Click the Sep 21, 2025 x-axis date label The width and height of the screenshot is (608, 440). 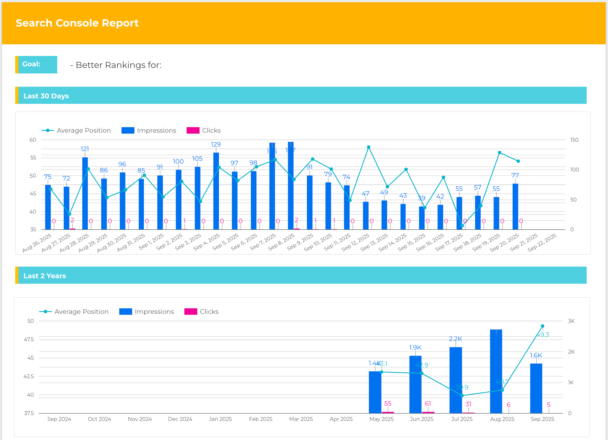(x=524, y=243)
